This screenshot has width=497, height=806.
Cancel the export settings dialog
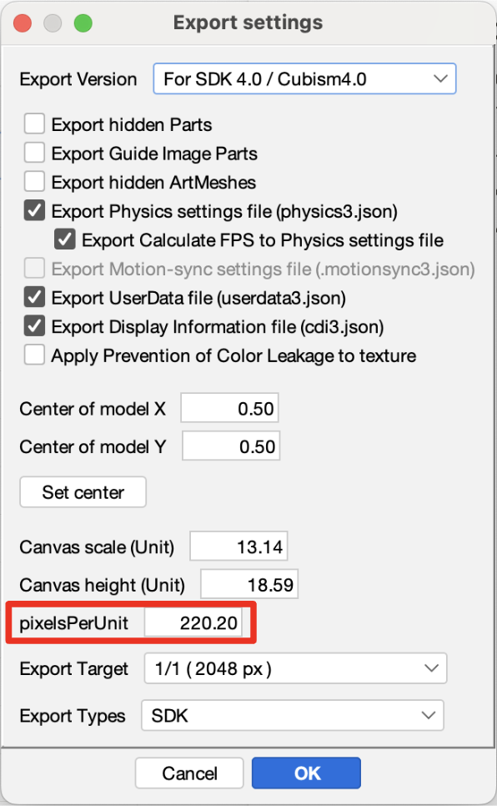click(x=189, y=773)
